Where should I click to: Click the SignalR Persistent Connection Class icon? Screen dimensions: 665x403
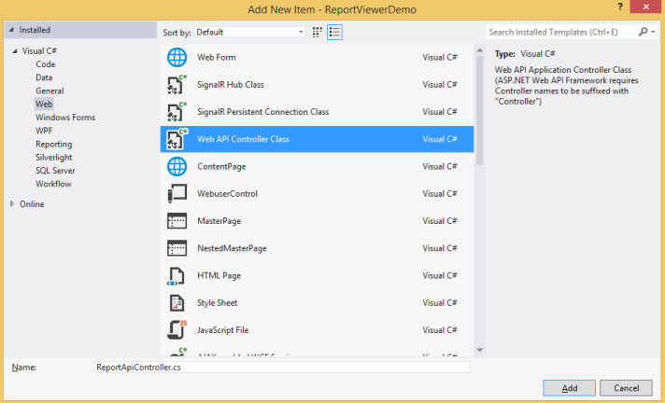pos(177,112)
